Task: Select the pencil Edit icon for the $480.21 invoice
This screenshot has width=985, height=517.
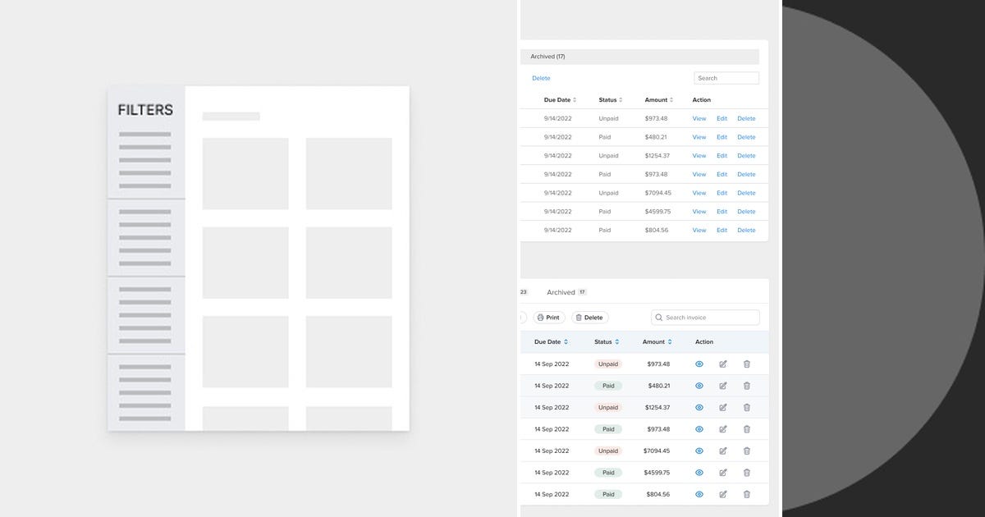Action: tap(722, 385)
